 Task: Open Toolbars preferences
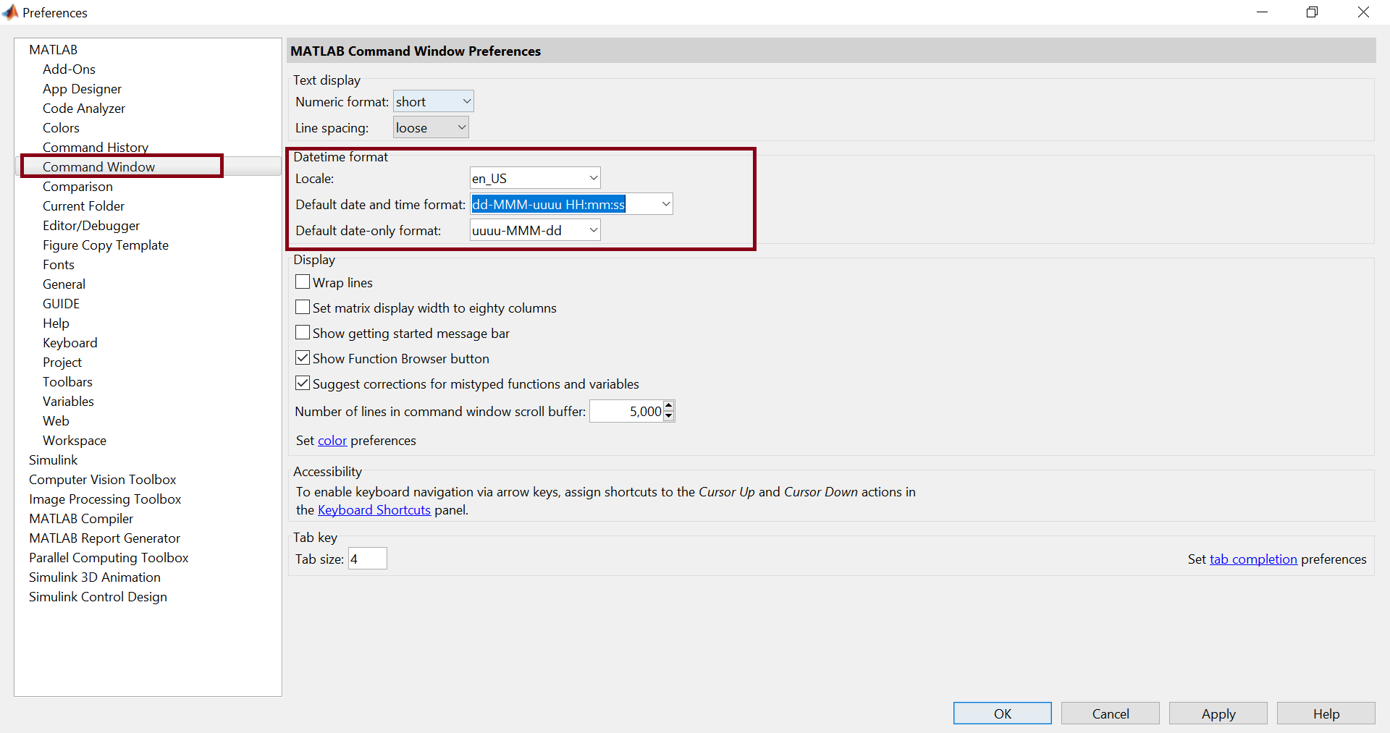pyautogui.click(x=67, y=381)
